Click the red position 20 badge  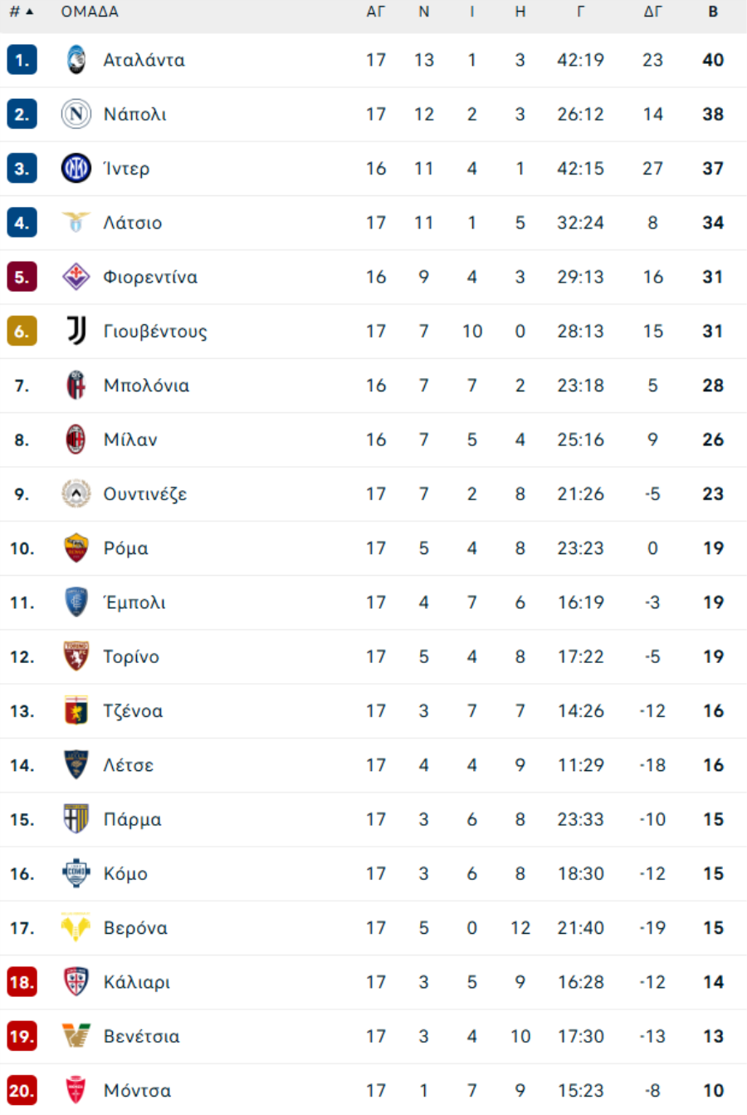point(22,1090)
